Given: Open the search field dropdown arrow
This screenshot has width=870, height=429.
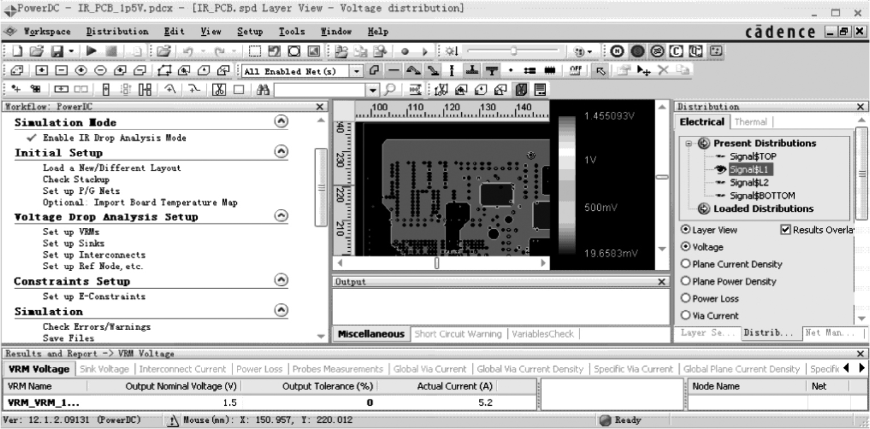Looking at the screenshot, I should tap(373, 89).
